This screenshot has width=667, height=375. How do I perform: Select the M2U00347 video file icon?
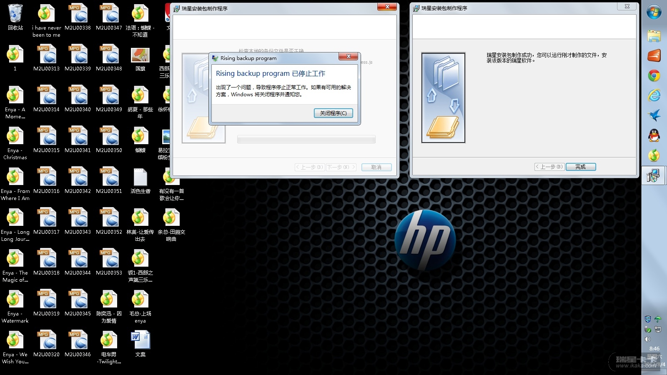coord(109,17)
